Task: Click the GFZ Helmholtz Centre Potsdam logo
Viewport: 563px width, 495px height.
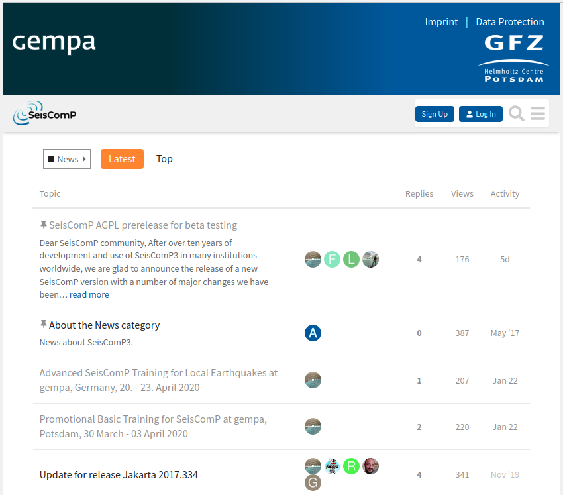Action: coord(513,58)
